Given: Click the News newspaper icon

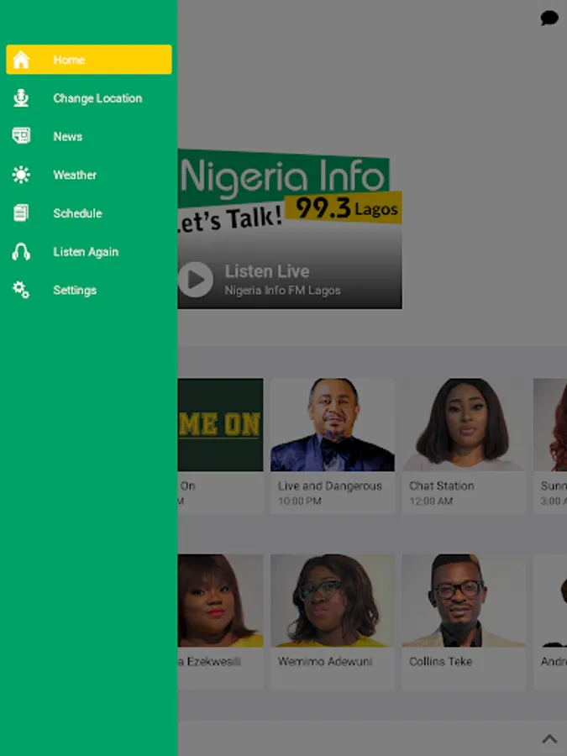Looking at the screenshot, I should [21, 136].
